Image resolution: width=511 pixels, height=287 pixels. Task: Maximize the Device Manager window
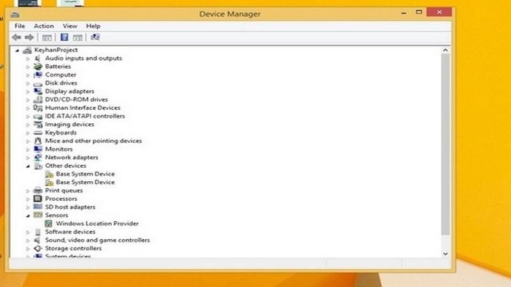419,12
